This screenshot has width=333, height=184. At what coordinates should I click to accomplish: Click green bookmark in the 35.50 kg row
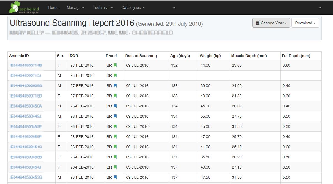click(115, 157)
